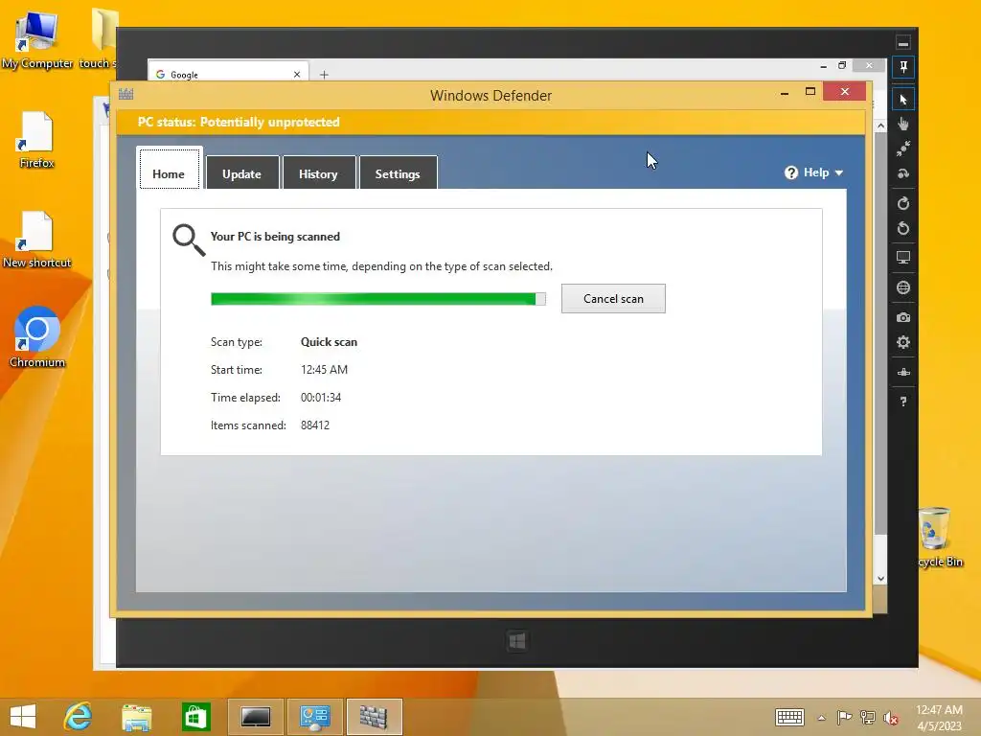Select the touch folder desktop icon
The height and width of the screenshot is (736, 981).
tap(103, 37)
